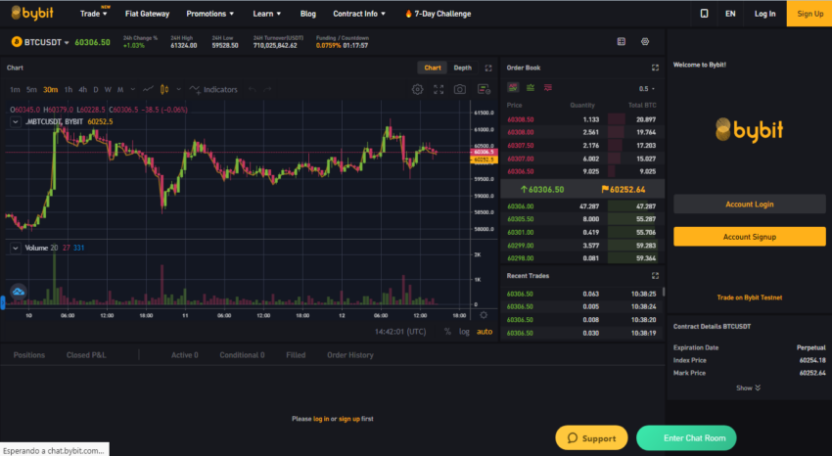Click the Sign Up button in header

click(809, 14)
